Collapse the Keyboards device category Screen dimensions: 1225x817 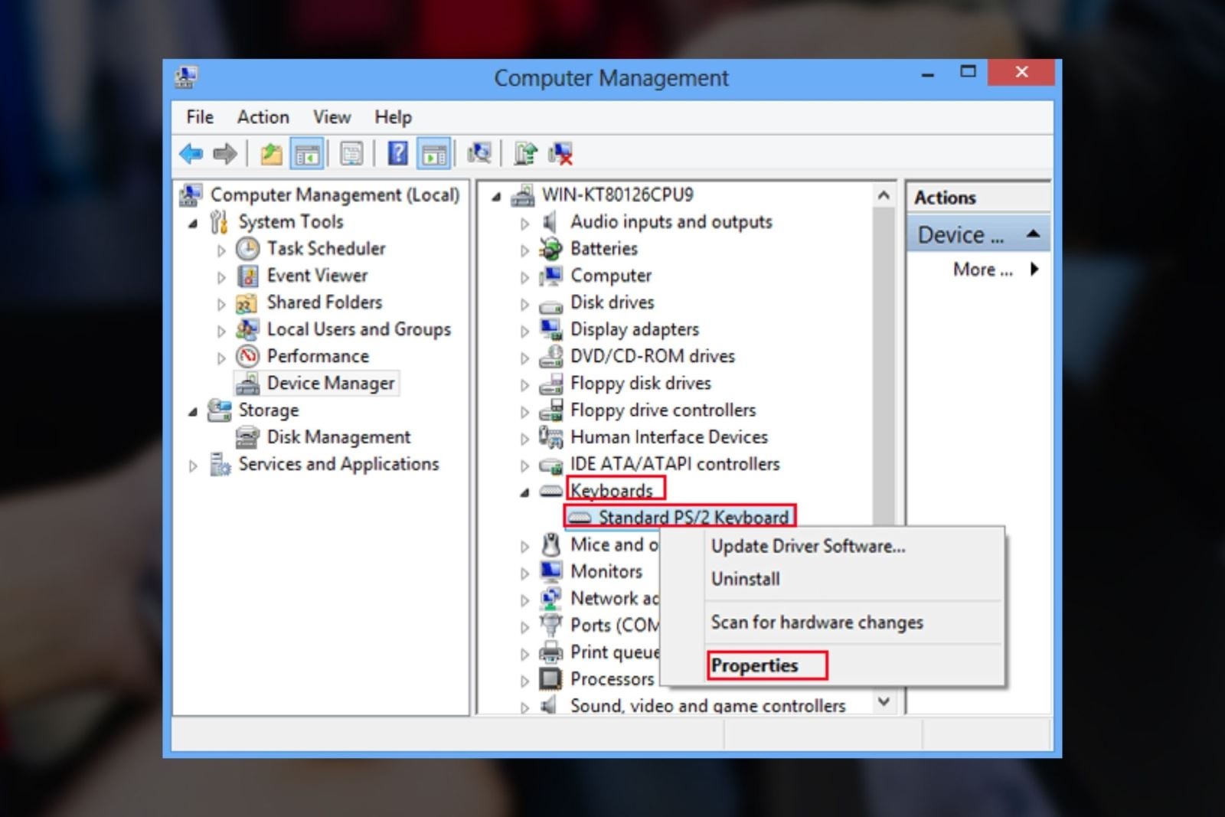click(524, 492)
